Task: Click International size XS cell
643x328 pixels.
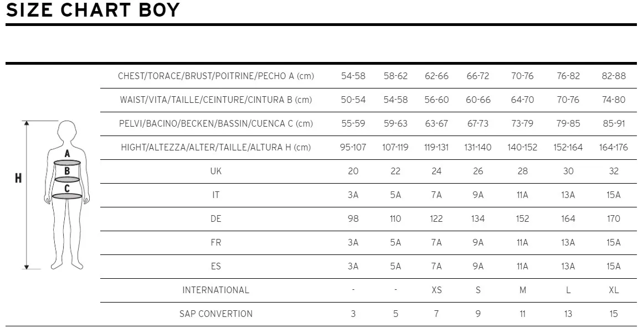Action: (436, 290)
